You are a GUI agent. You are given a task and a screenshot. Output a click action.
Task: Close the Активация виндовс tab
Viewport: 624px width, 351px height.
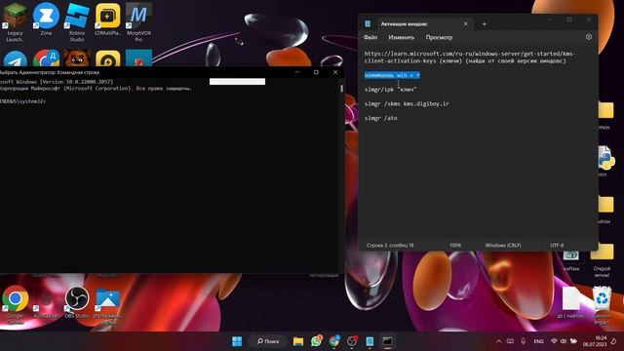(x=465, y=24)
